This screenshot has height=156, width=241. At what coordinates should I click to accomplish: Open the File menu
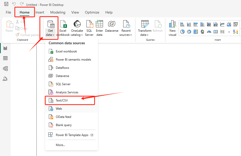click(x=8, y=12)
